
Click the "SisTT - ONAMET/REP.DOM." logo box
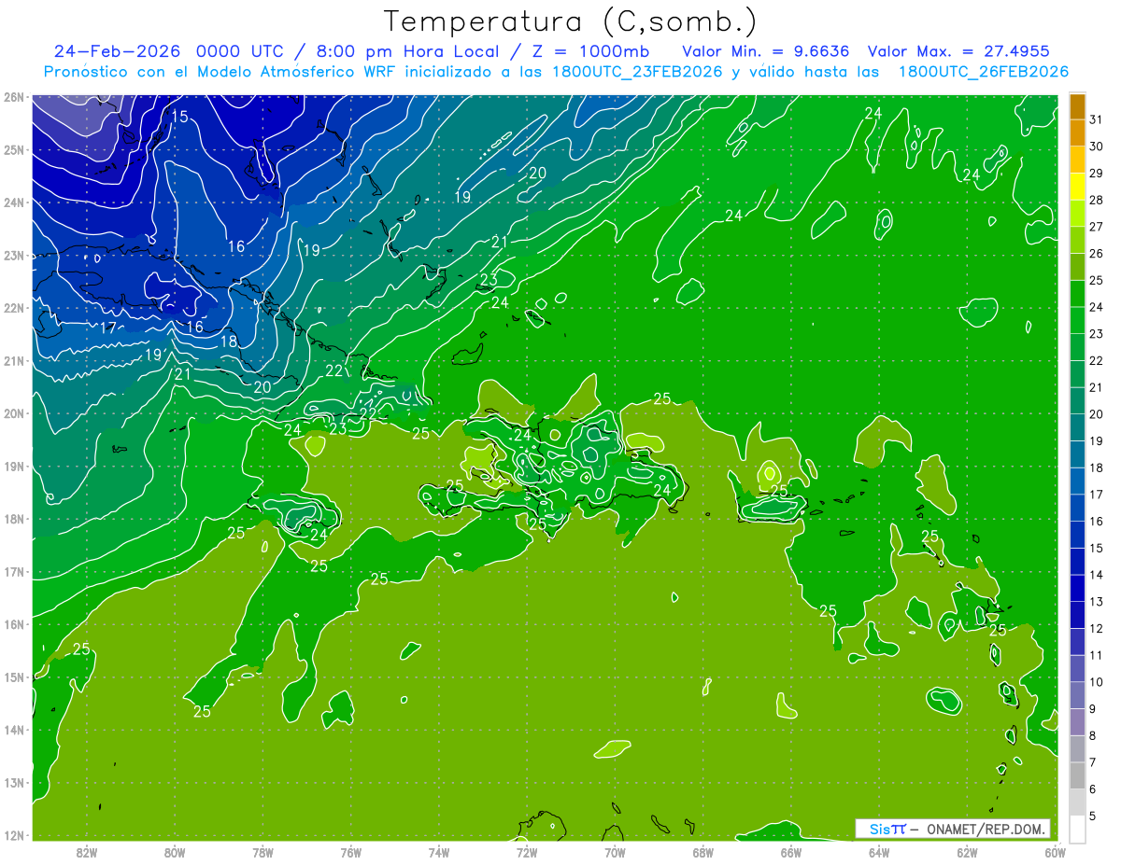click(953, 829)
